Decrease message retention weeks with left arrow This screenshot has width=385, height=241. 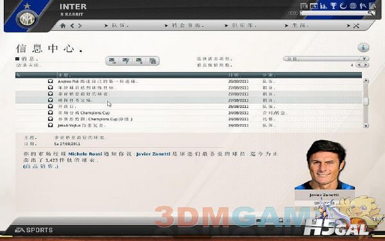(359, 65)
